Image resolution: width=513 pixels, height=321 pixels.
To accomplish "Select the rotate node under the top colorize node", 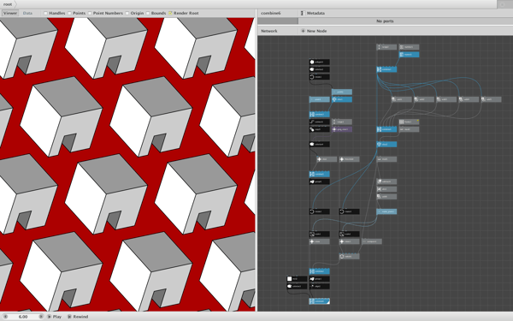I will click(319, 77).
